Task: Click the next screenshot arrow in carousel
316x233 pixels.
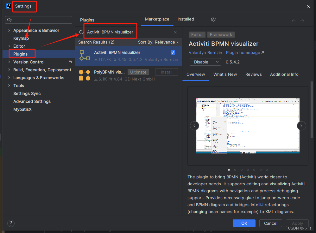Action: tap(301, 126)
